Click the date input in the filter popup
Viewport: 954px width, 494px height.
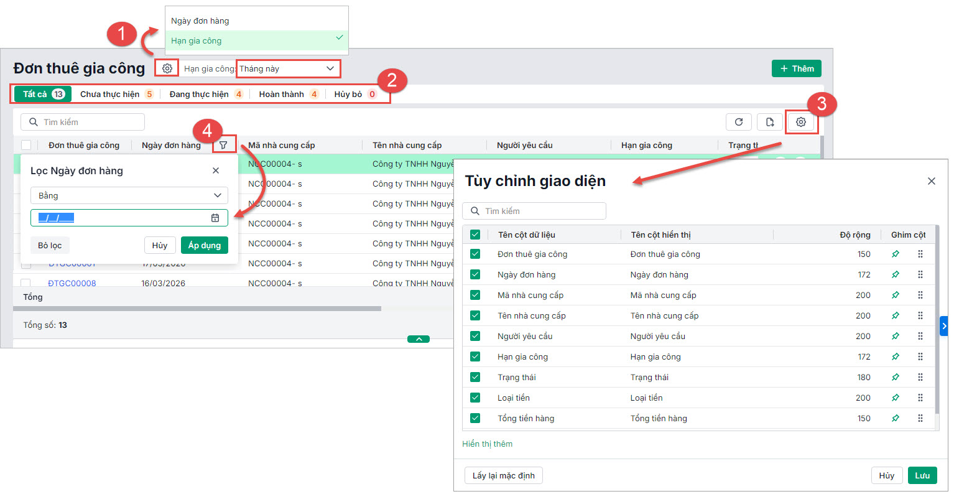pyautogui.click(x=129, y=218)
